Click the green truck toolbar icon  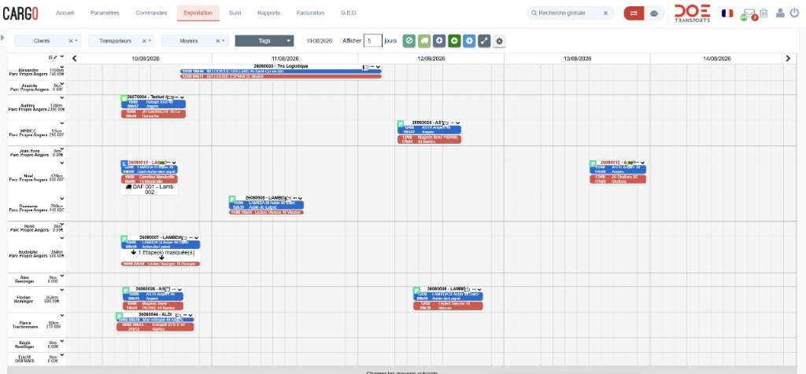pos(424,41)
